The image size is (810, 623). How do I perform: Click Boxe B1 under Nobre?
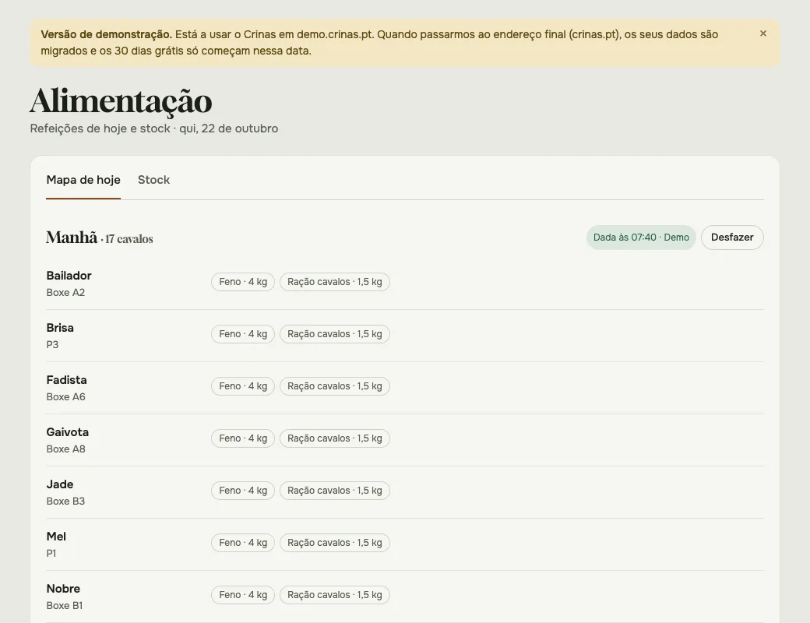(x=65, y=605)
